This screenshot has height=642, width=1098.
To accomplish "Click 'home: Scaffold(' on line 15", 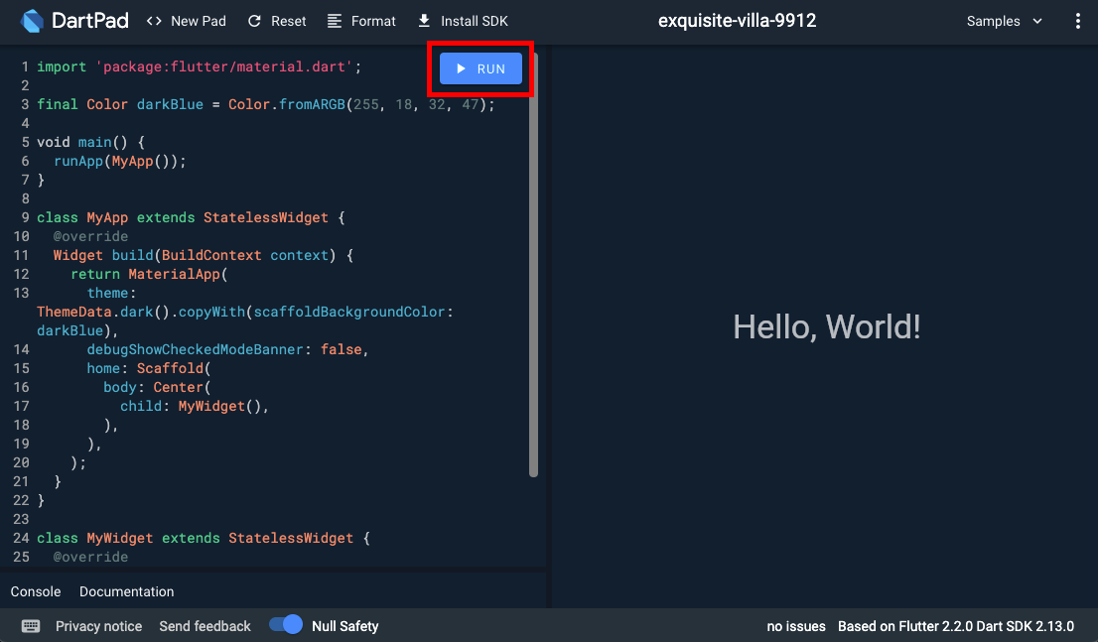I will coord(149,368).
